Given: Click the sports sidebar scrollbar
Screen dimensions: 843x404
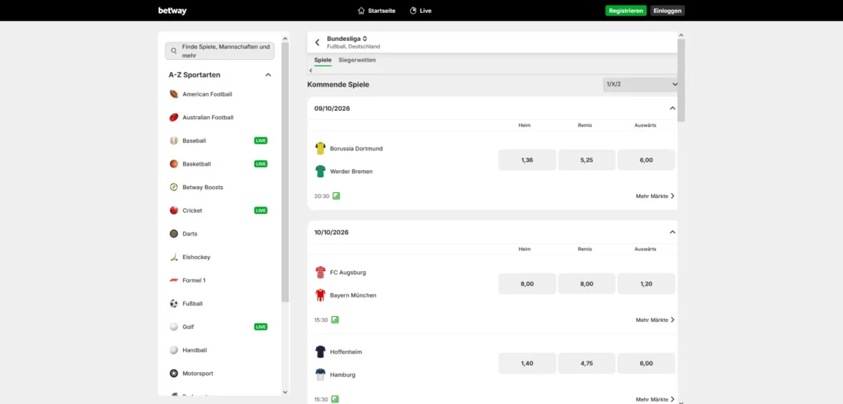Looking at the screenshot, I should click(x=285, y=172).
